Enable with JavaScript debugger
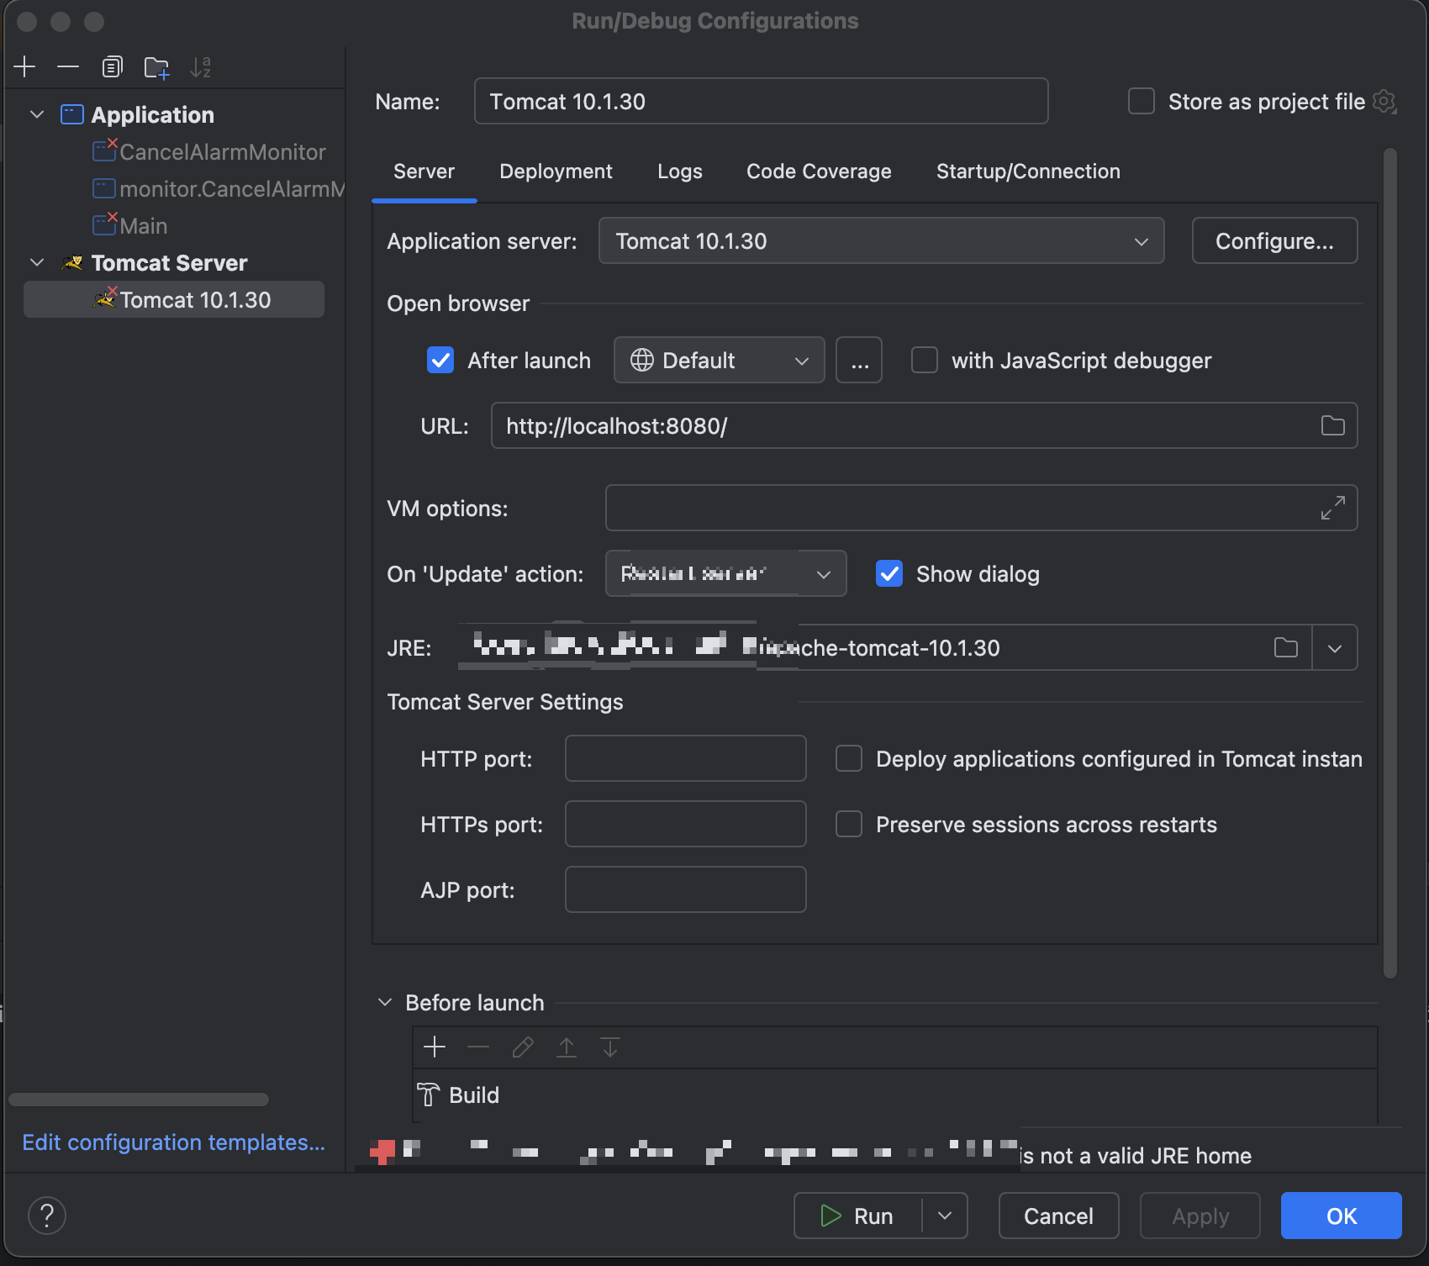 click(925, 360)
